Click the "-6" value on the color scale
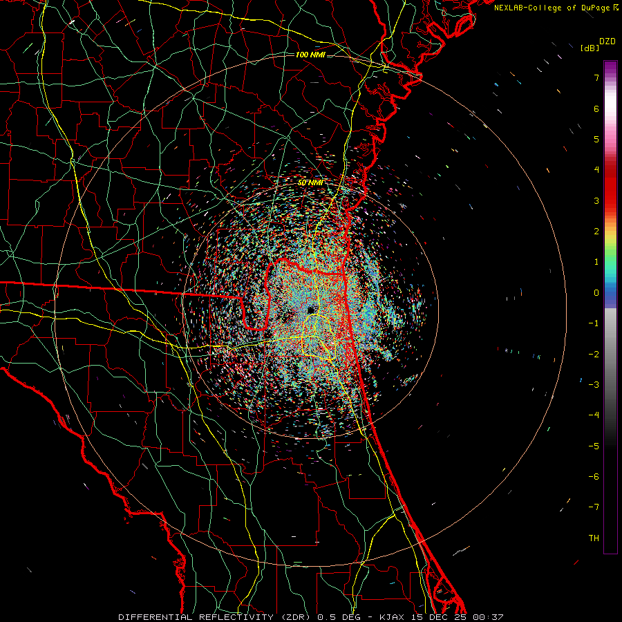This screenshot has height=622, width=622. click(594, 477)
